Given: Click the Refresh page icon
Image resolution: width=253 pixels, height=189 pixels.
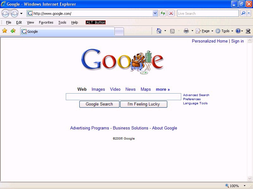Looking at the screenshot, I should (163, 13).
